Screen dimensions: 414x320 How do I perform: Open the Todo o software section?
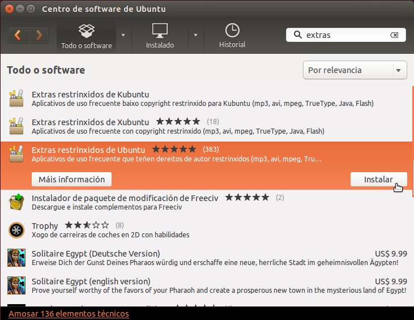click(86, 36)
